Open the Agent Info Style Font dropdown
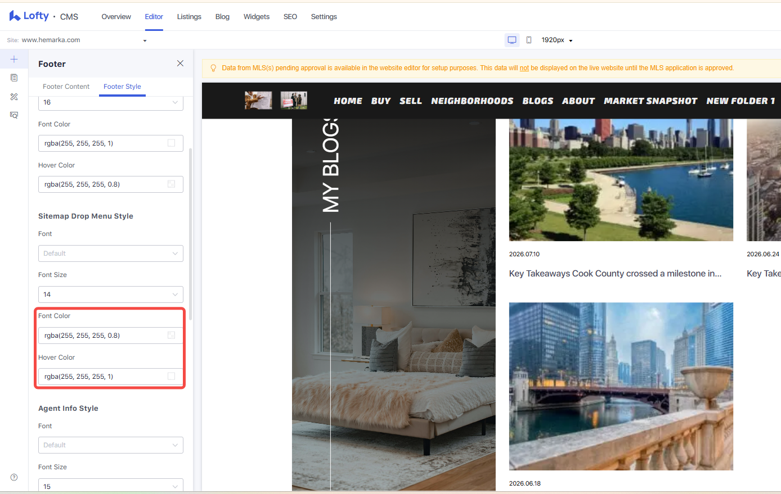The height and width of the screenshot is (494, 781). 111,445
